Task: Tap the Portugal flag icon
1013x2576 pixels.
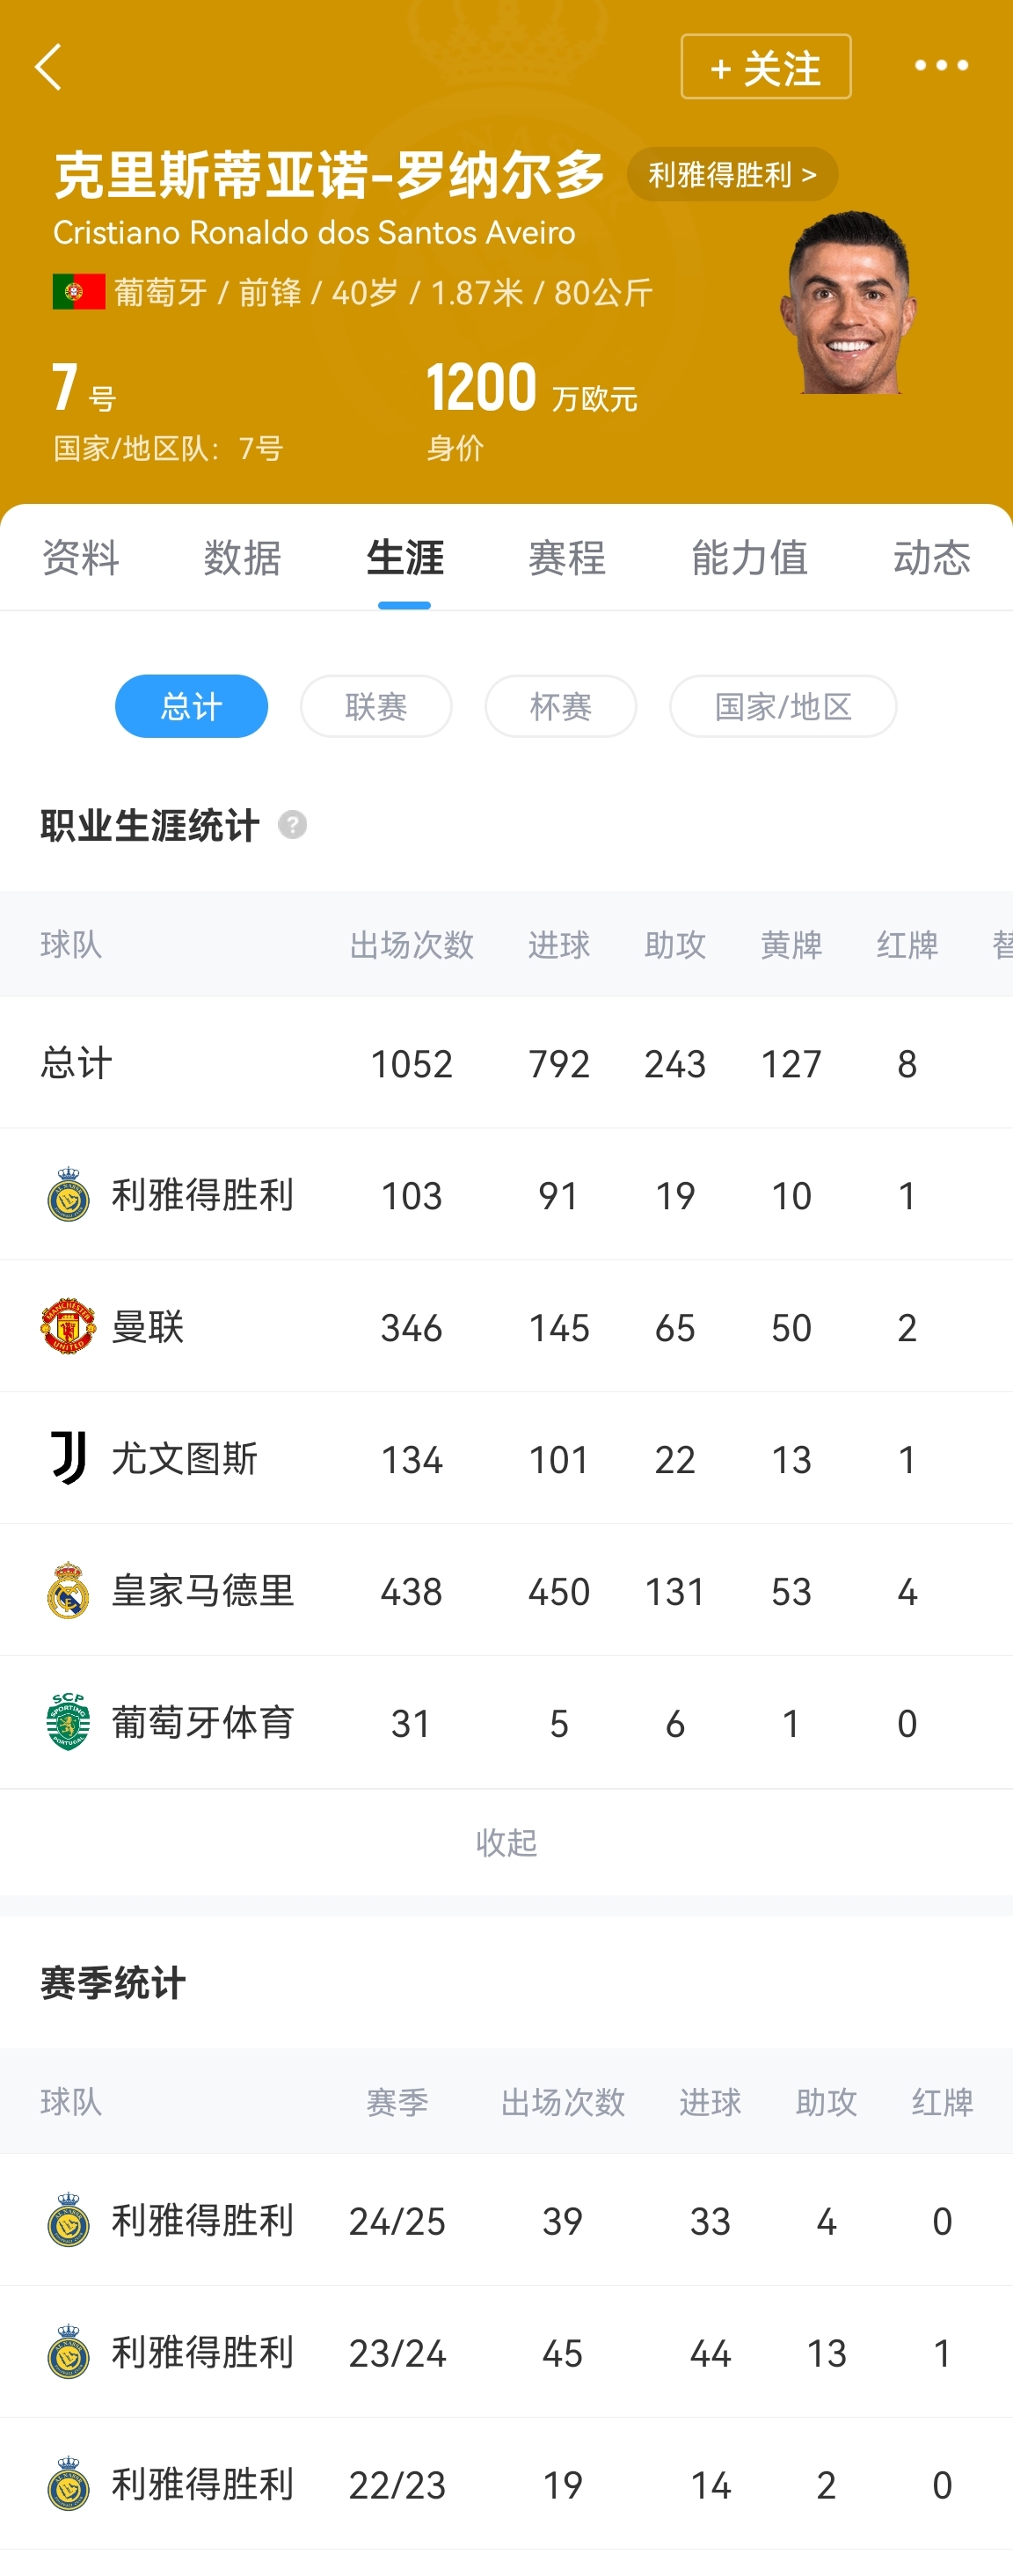Action: (79, 292)
